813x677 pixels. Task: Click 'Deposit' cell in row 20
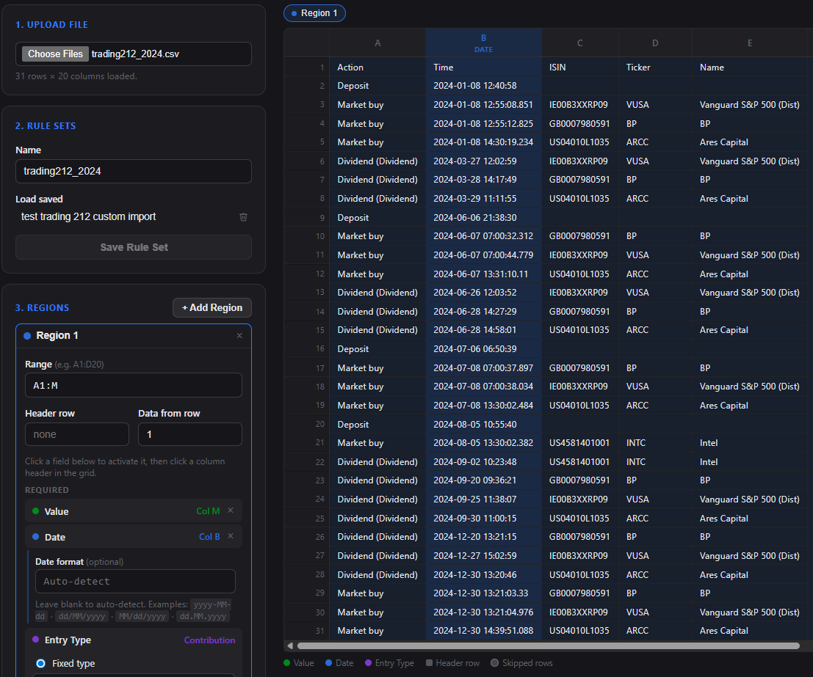377,424
